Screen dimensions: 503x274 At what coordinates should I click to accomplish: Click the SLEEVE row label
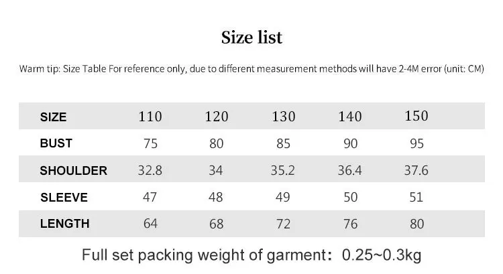(x=64, y=198)
